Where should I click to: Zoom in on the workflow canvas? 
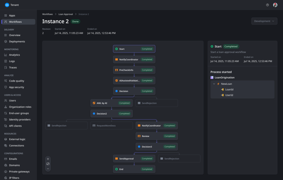[x=48, y=159]
